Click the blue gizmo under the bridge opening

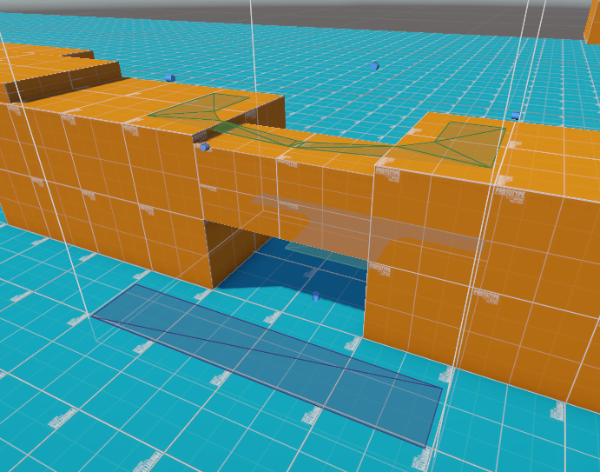pos(316,296)
